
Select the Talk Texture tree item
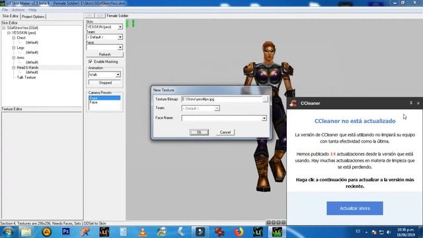[26, 77]
